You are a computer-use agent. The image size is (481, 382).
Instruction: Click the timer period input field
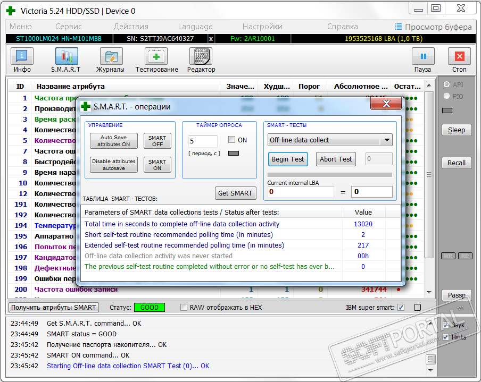point(203,141)
